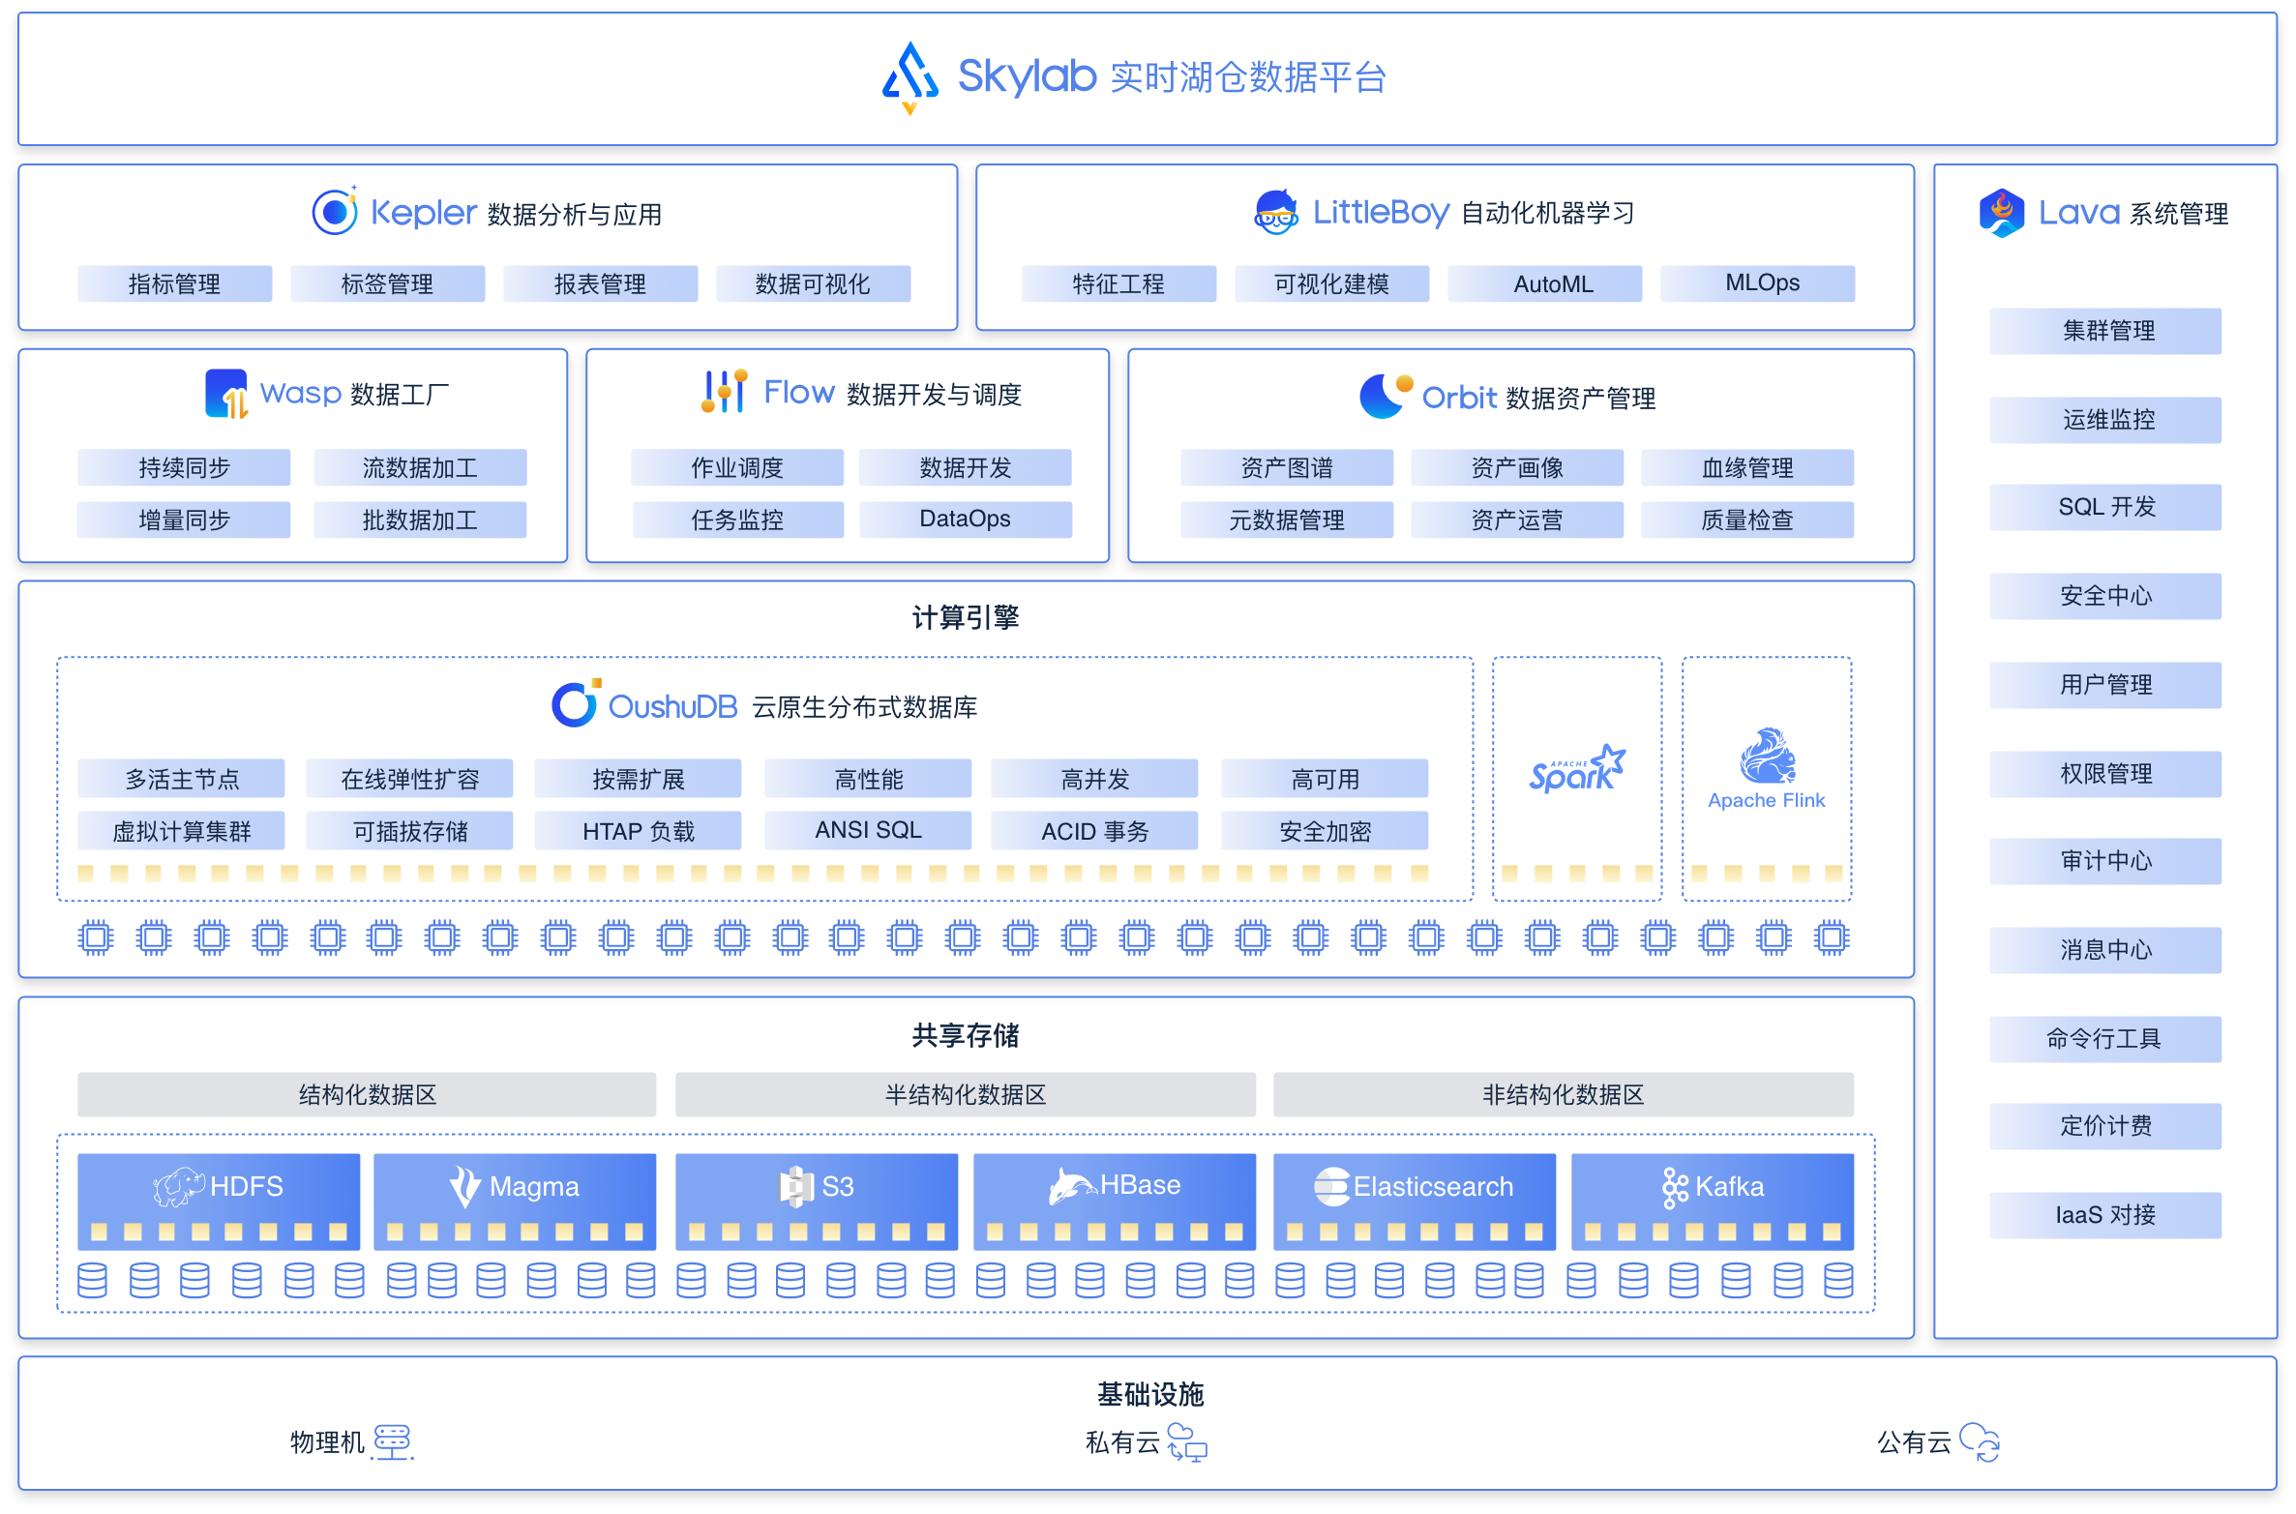2296x1514 pixels.
Task: Open 运维监控 in Lava panel
Action: coord(2105,420)
